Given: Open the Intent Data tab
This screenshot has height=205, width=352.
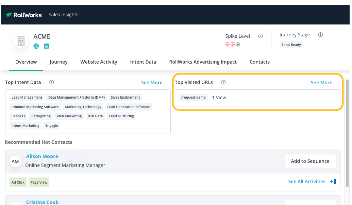Looking at the screenshot, I should [x=143, y=62].
